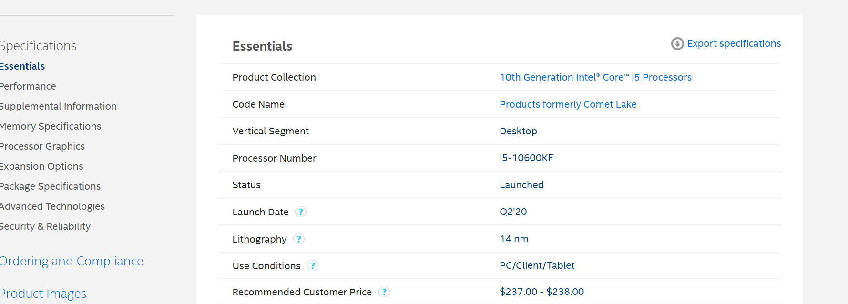Click the Launched status value
This screenshot has width=848, height=304.
(x=521, y=185)
